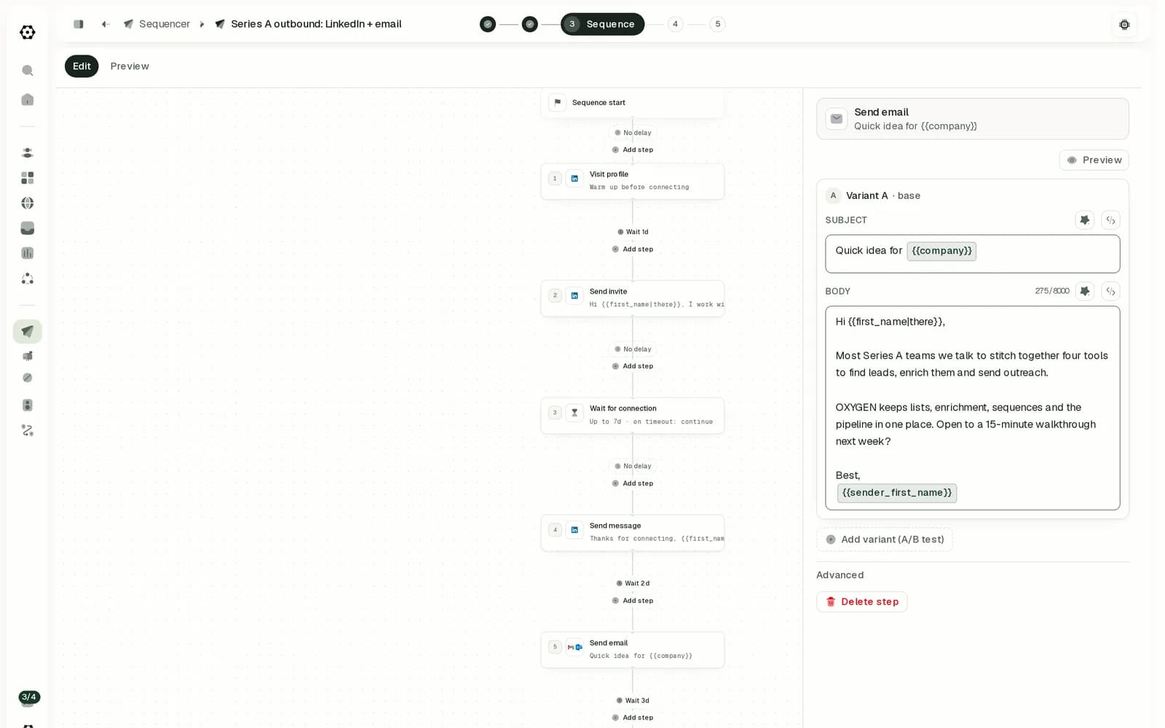Click the code variables icon beside SUBJECT
This screenshot has height=728, width=1165.
(x=1110, y=220)
